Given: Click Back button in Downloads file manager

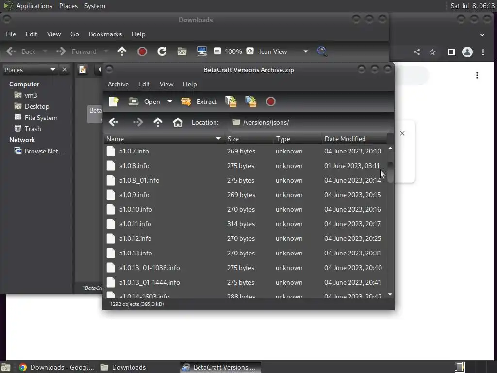Looking at the screenshot, I should (x=21, y=51).
